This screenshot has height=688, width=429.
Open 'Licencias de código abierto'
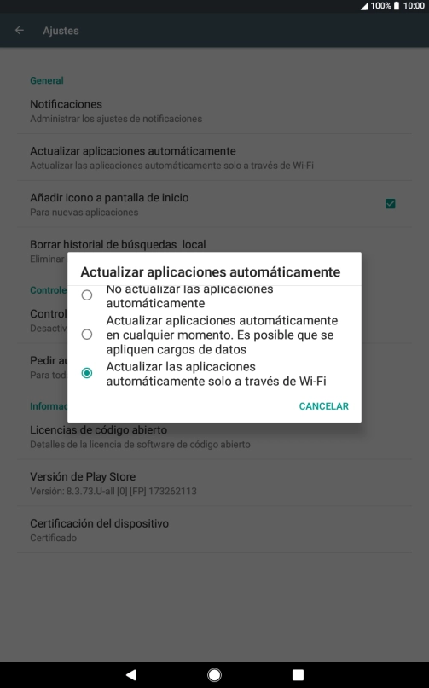pyautogui.click(x=214, y=436)
